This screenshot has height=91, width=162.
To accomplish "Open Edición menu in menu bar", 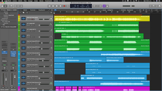I will tap(20, 1).
